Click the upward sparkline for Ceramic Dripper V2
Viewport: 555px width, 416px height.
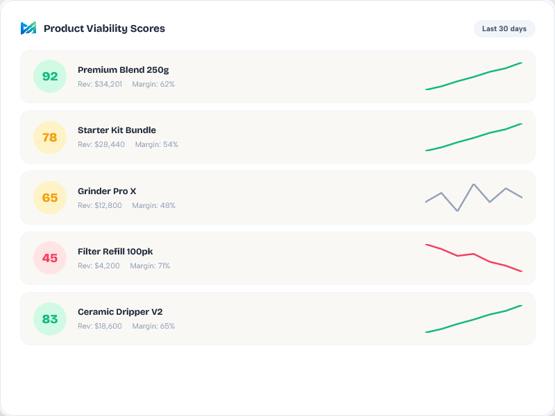pos(474,318)
